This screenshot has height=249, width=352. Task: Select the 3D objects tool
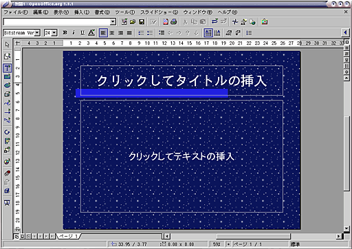tap(7, 94)
